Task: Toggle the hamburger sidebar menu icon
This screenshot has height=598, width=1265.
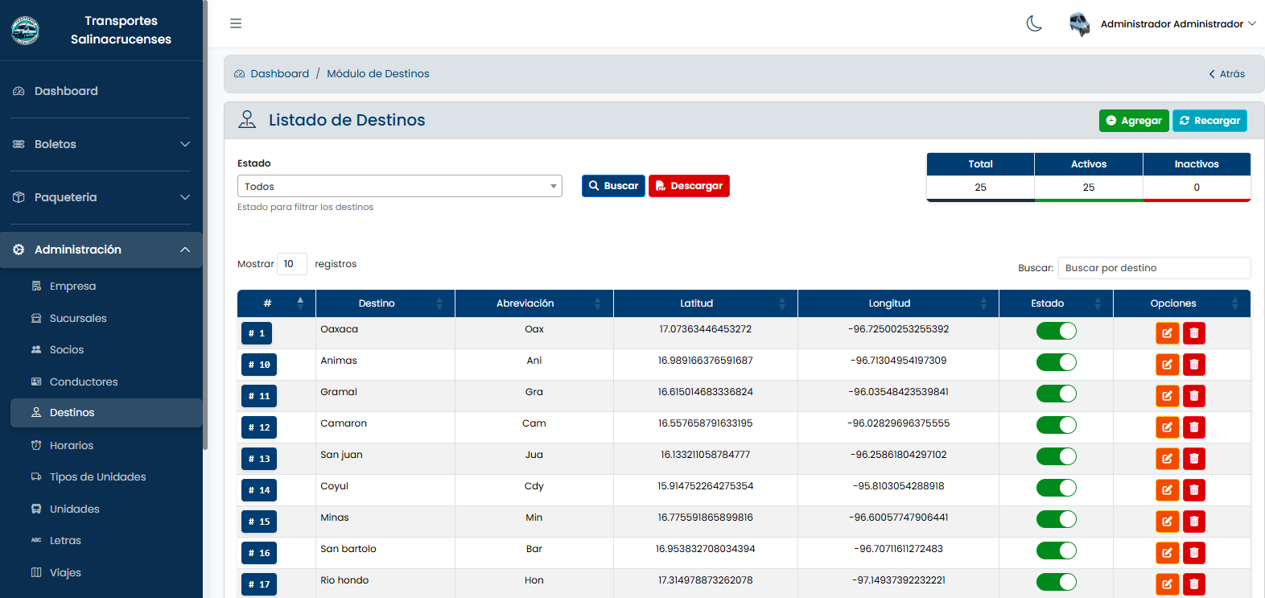Action: (x=236, y=23)
